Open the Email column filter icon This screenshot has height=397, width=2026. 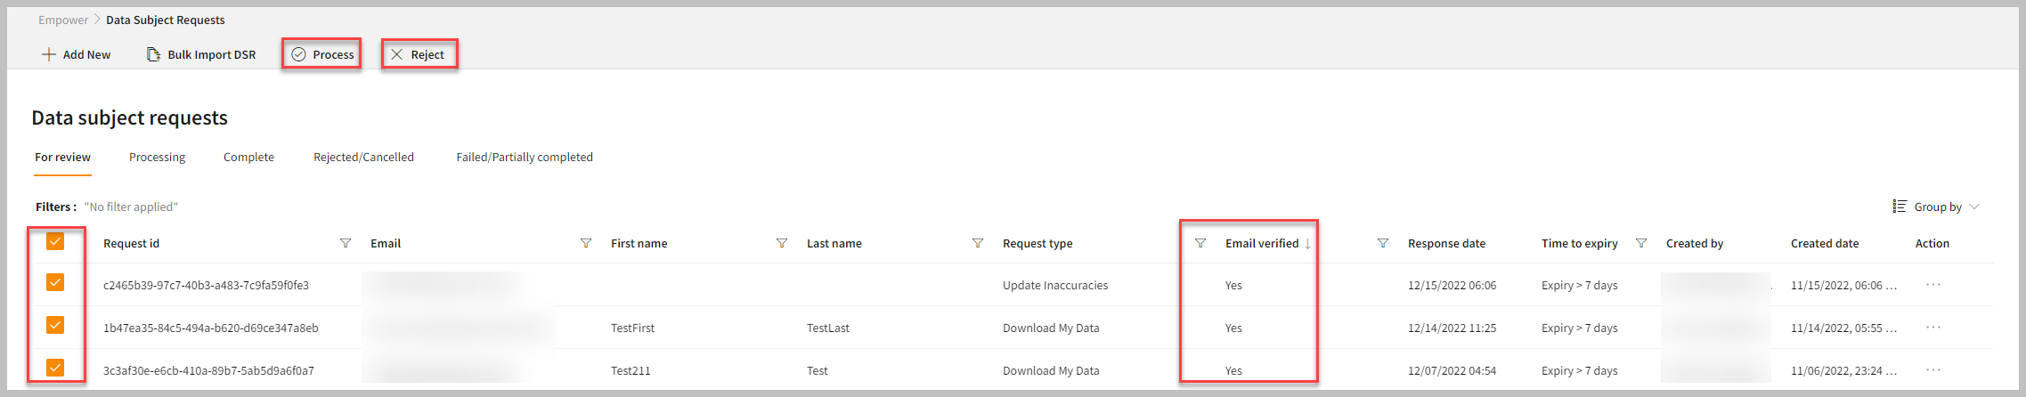coord(586,243)
